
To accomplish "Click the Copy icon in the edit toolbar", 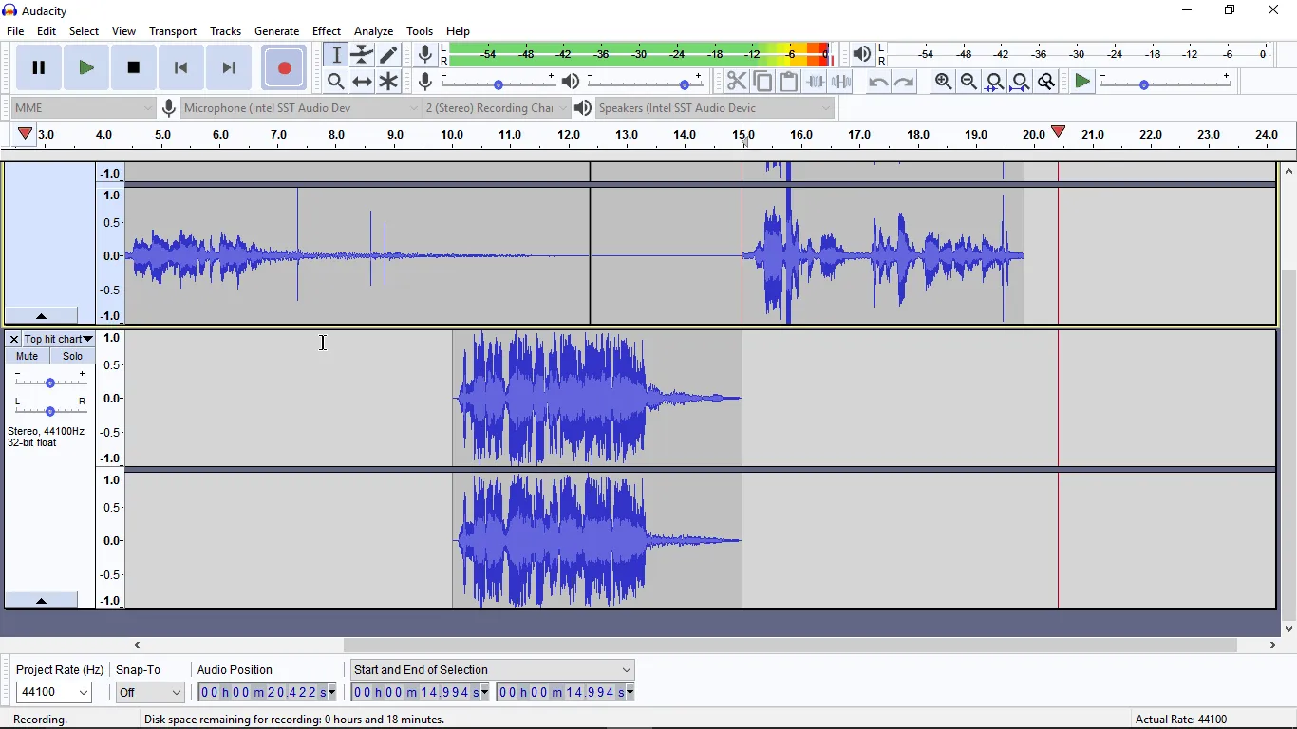I will pyautogui.click(x=763, y=82).
